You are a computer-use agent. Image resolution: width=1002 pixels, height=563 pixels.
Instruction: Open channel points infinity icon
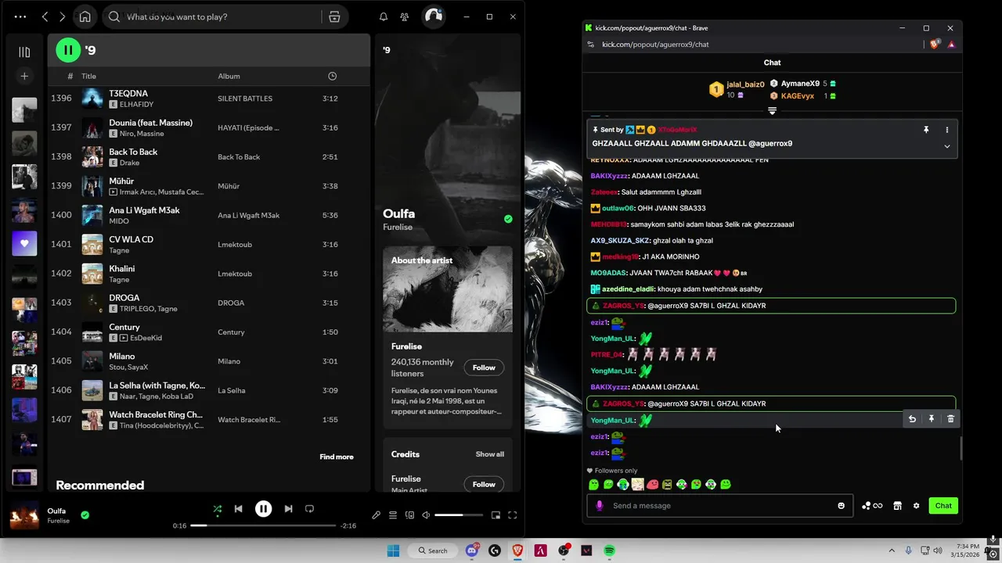(872, 506)
